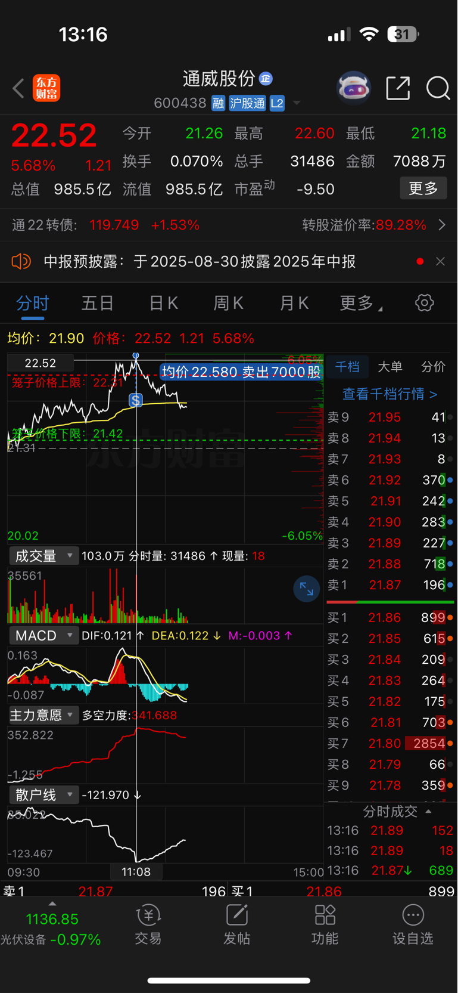Image resolution: width=458 pixels, height=993 pixels.
Task: Open the 散户线 indicator dropdown
Action: (x=43, y=795)
